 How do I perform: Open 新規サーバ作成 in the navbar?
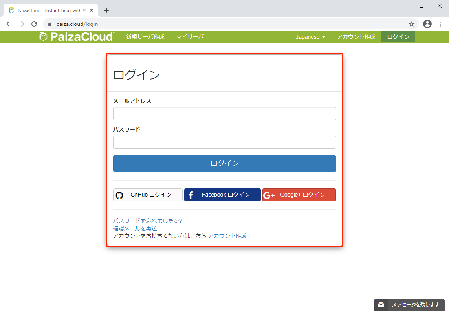145,37
